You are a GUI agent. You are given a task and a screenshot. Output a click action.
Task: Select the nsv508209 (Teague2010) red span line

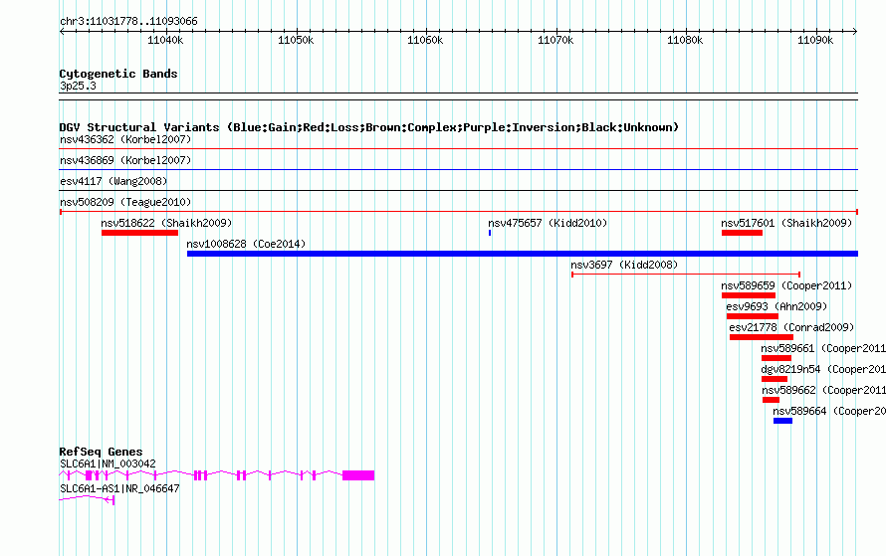(459, 212)
